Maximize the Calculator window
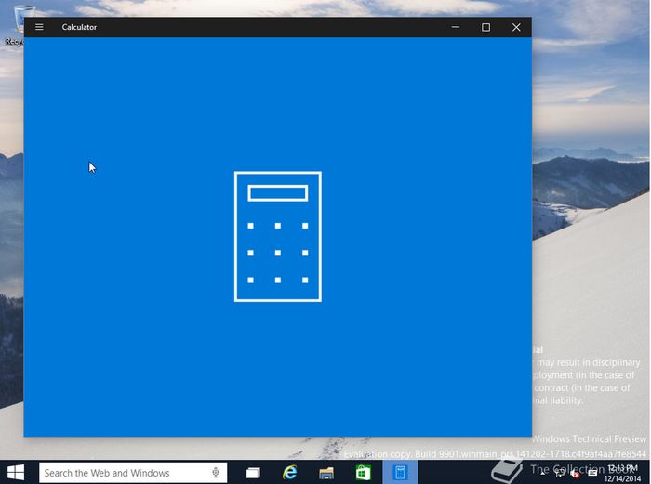The image size is (651, 484). (485, 27)
